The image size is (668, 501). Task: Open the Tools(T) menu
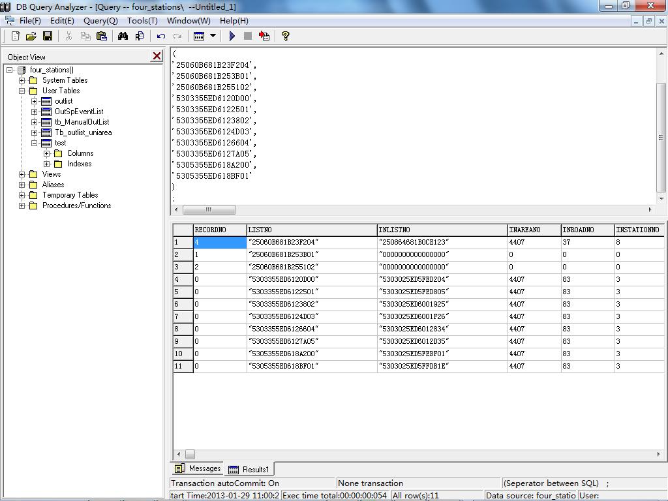coord(142,20)
